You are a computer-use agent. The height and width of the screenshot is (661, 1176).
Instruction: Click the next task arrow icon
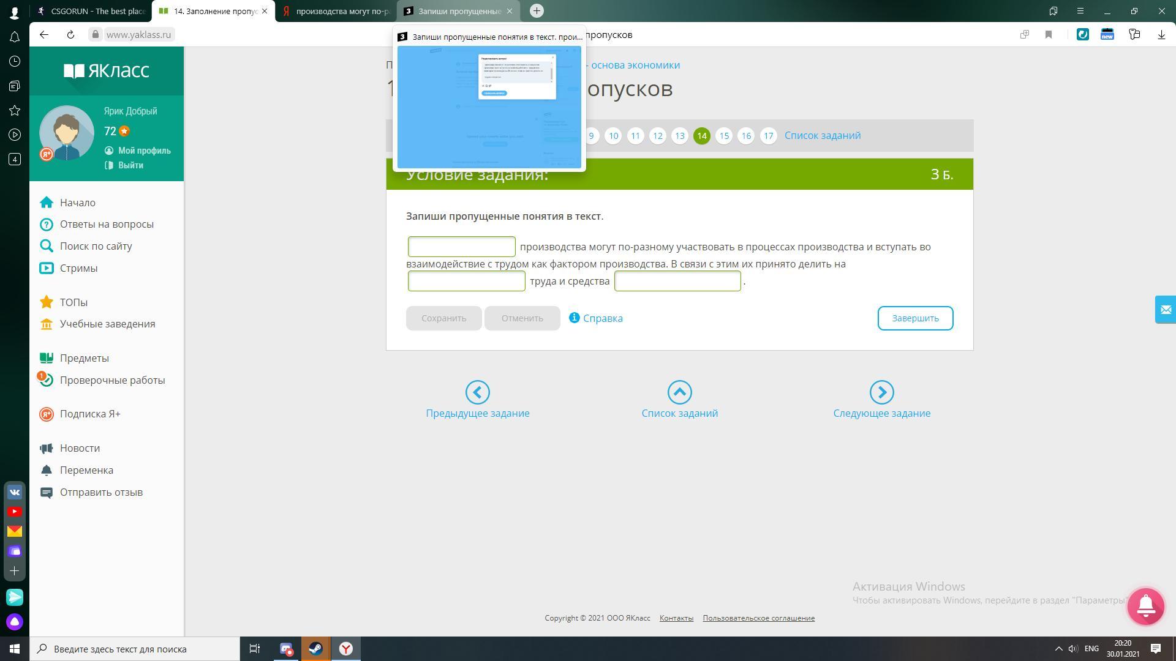881,392
